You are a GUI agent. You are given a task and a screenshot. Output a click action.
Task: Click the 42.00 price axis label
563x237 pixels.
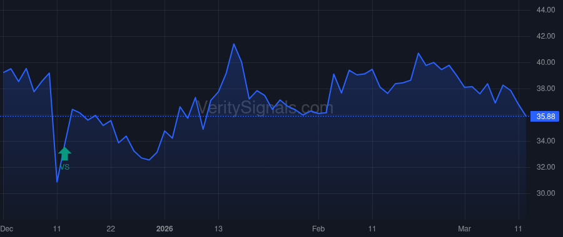coord(545,36)
